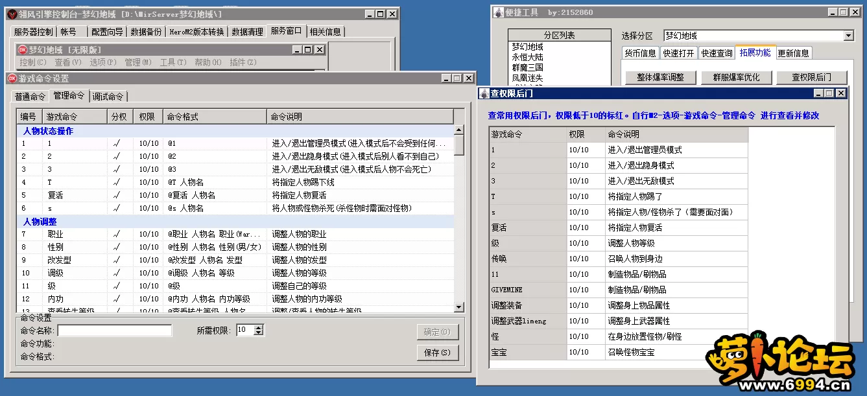This screenshot has height=396, width=867.
Task: Open the 相关信息 tab in console
Action: pos(326,32)
